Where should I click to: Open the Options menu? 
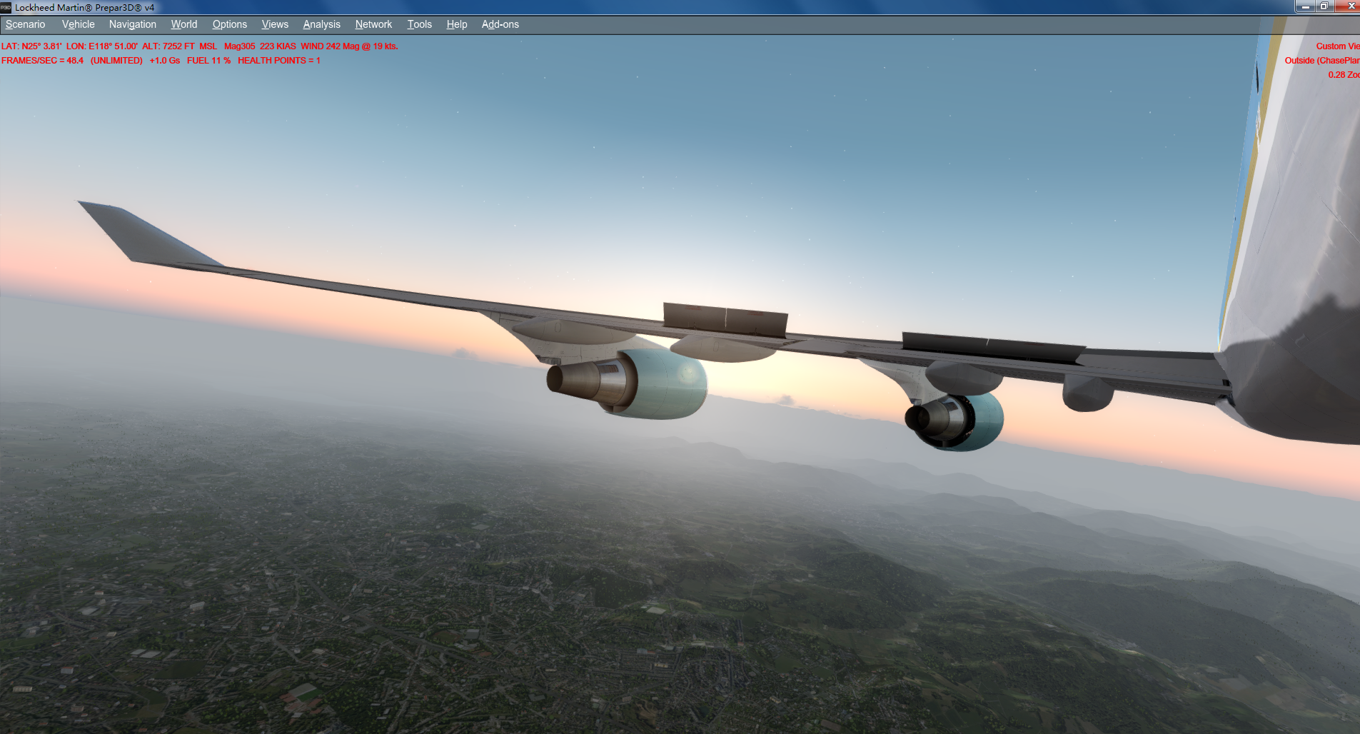[229, 24]
